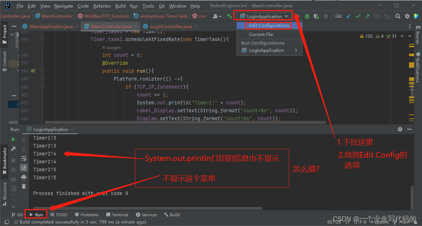Start Debug for LoginApplication
Image resolution: width=422 pixels, height=226 pixels.
[x=307, y=15]
